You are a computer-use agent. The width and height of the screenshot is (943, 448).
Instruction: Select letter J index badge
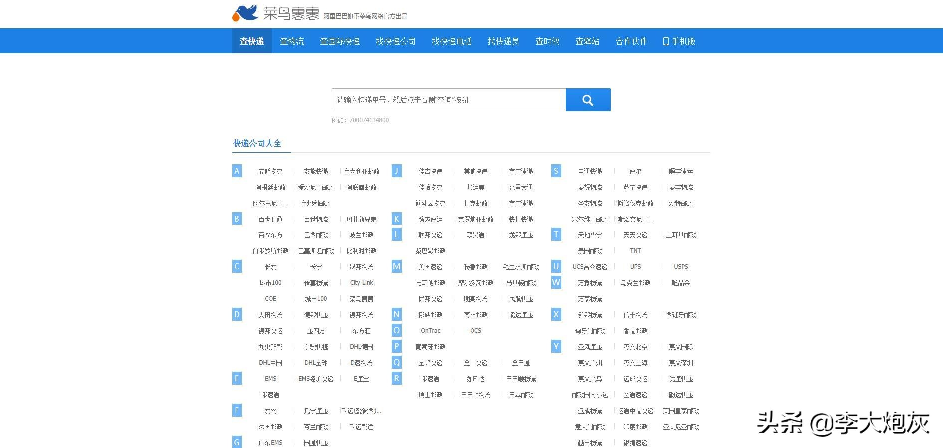click(x=397, y=171)
